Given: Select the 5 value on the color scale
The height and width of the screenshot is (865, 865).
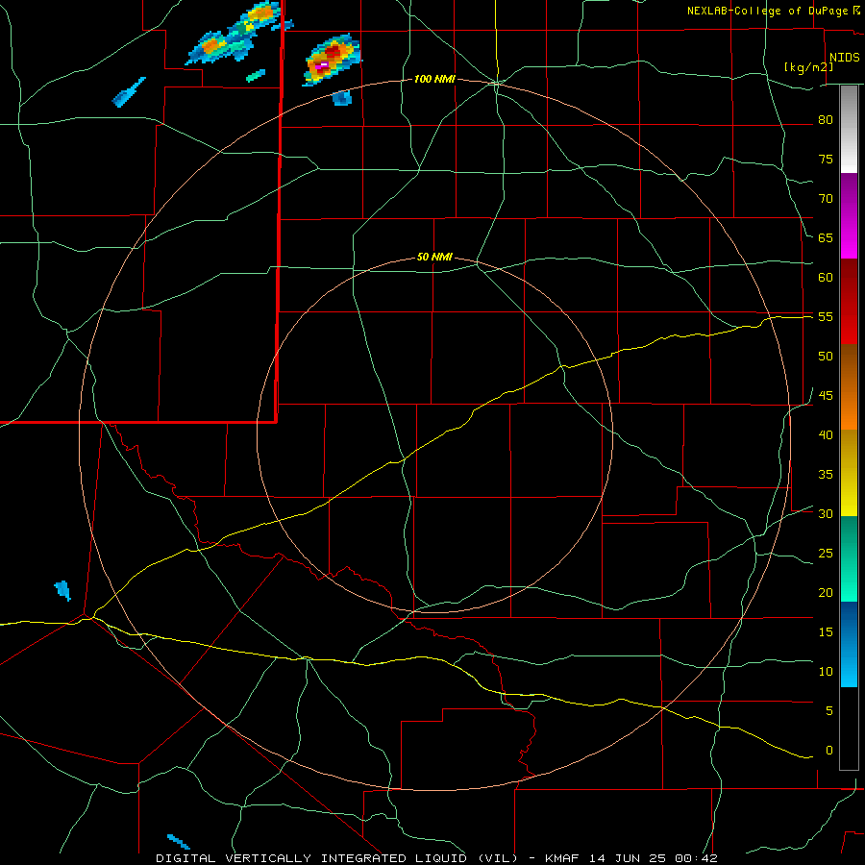Looking at the screenshot, I should point(829,711).
